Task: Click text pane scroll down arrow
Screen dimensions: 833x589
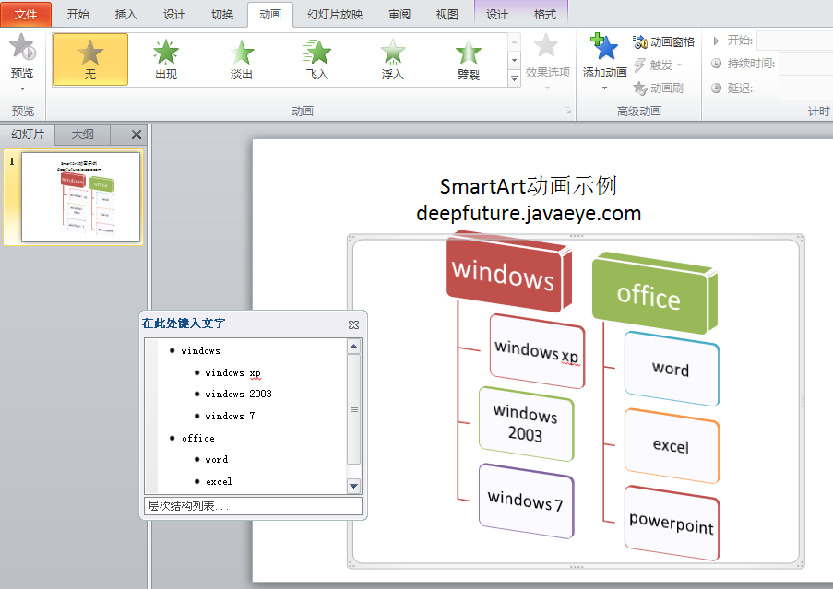Action: [354, 486]
